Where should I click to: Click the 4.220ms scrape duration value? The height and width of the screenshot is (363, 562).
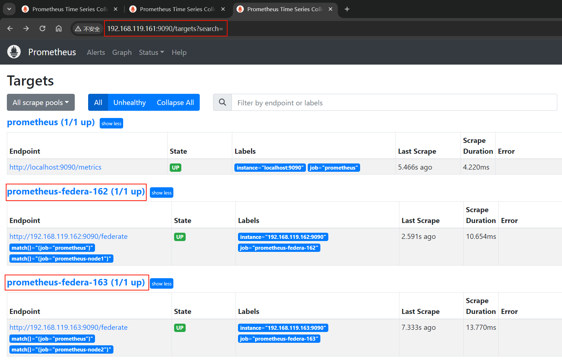click(x=476, y=167)
